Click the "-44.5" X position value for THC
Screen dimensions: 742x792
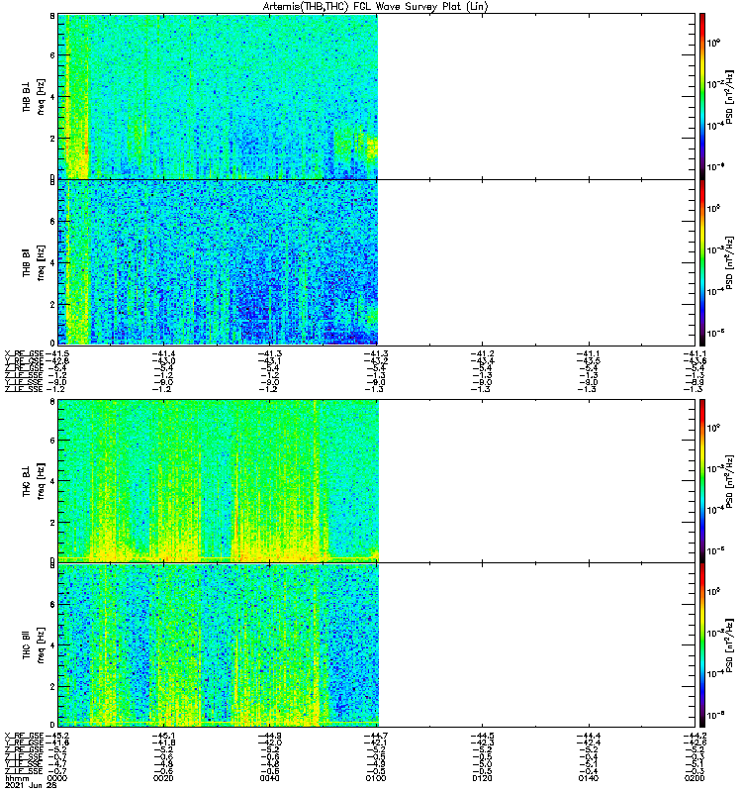482,736
